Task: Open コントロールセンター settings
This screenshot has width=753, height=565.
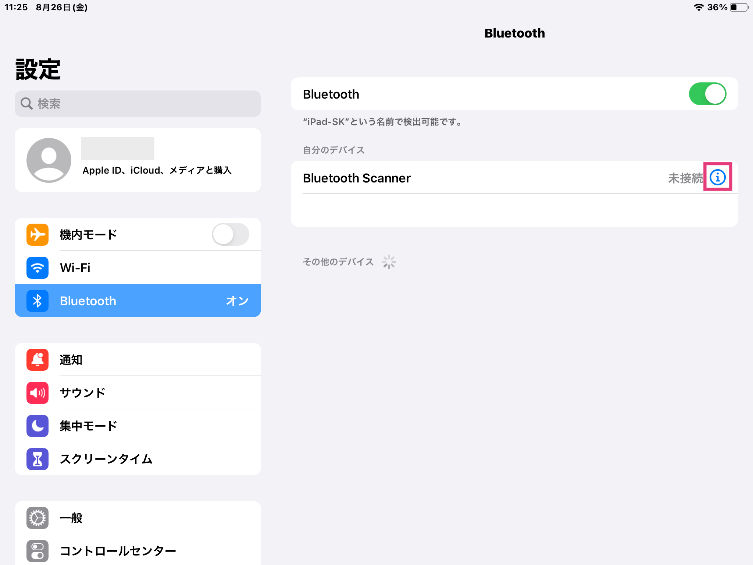Action: 138,550
